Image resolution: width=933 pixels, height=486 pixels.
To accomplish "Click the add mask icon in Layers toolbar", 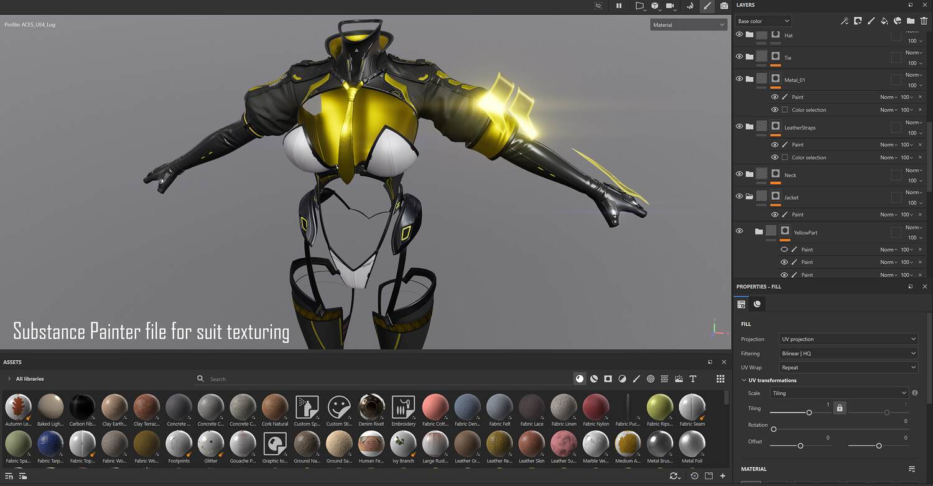I will tap(858, 21).
